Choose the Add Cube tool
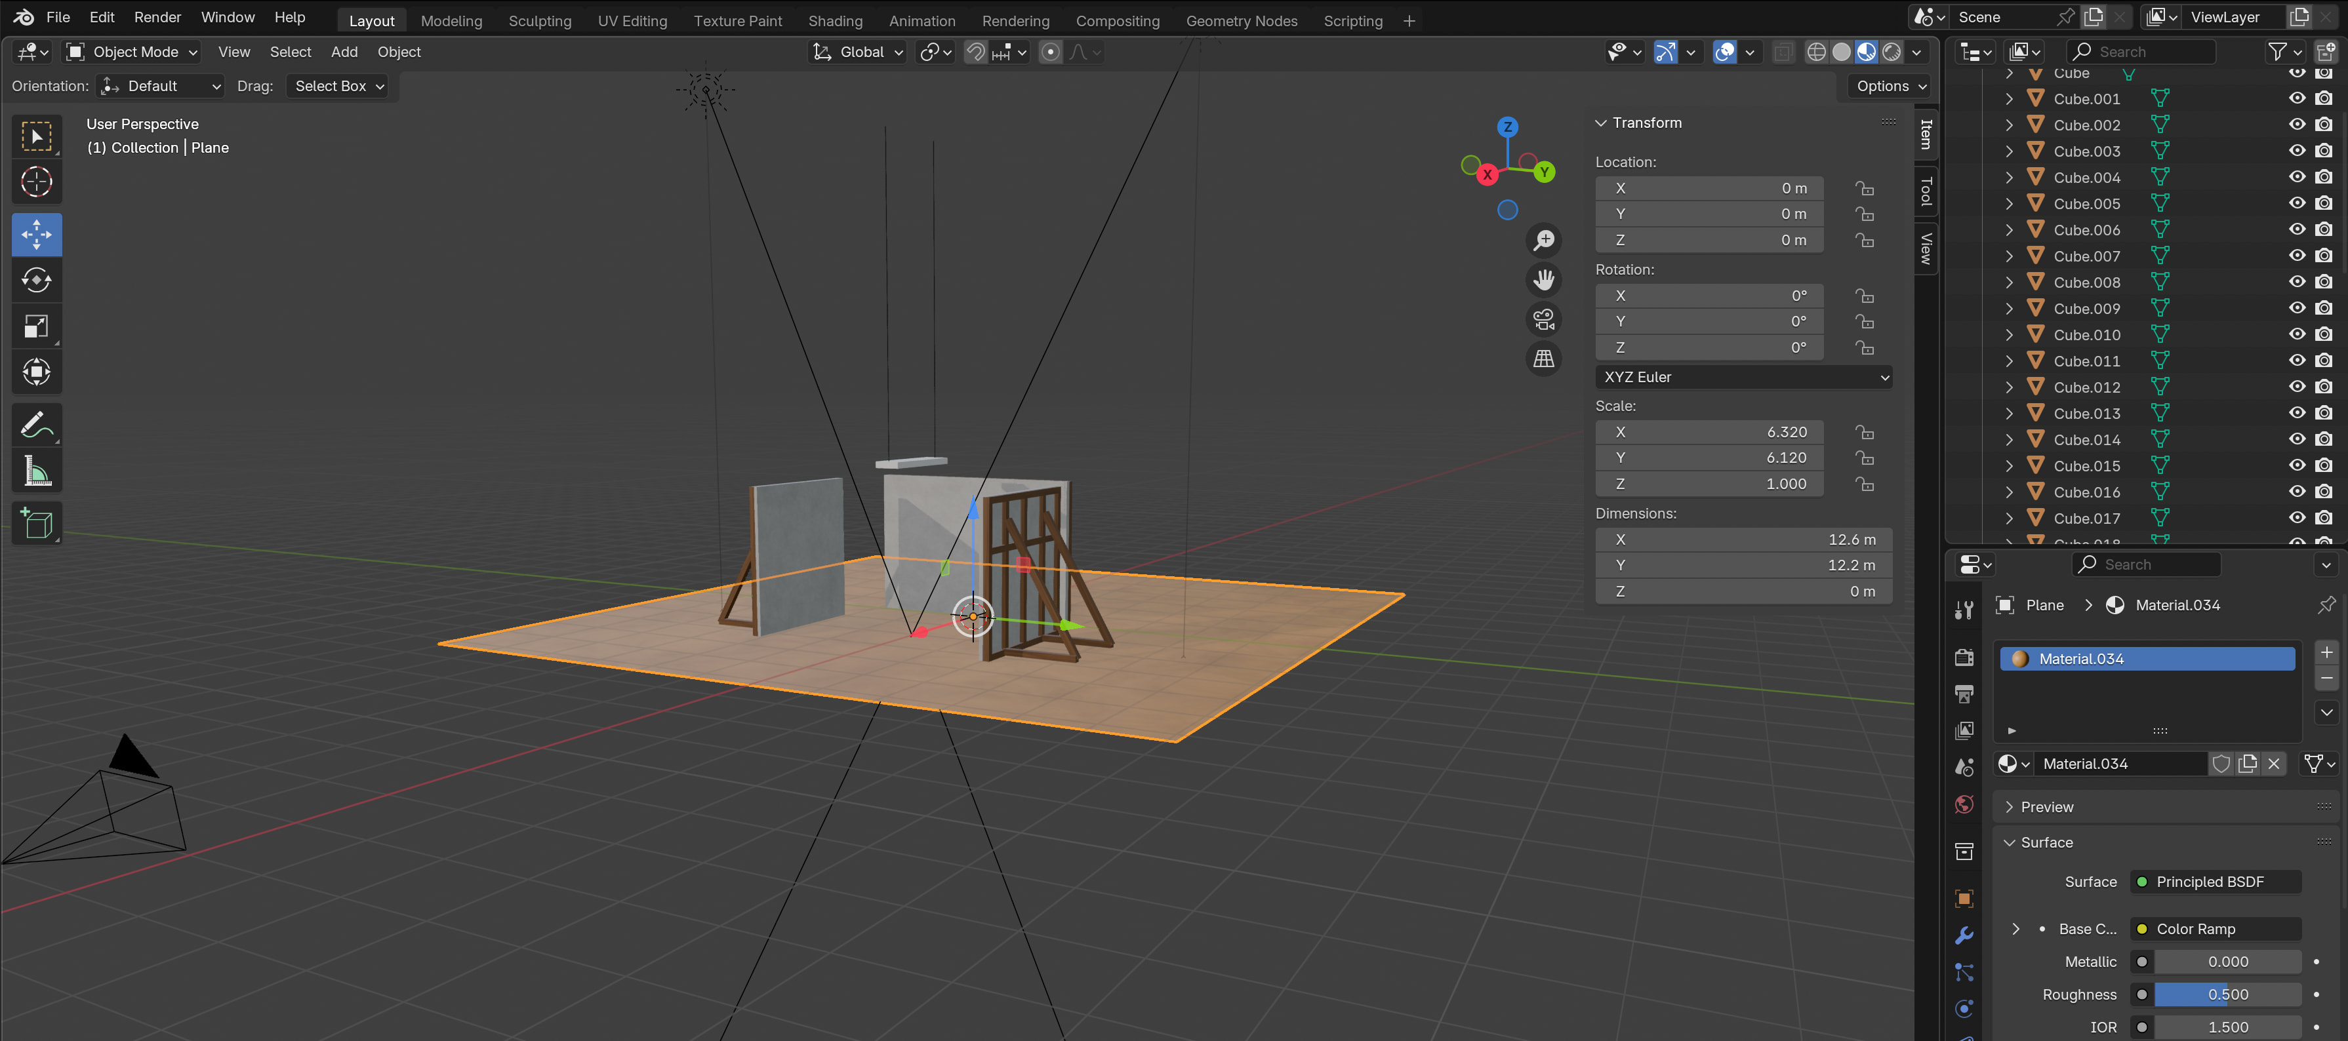This screenshot has height=1041, width=2348. coord(37,524)
